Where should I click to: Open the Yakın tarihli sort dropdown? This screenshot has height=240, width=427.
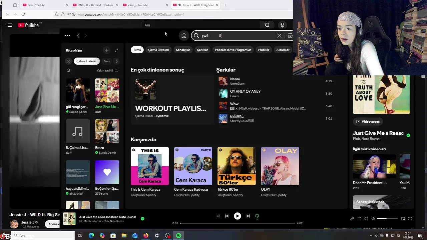pyautogui.click(x=107, y=70)
